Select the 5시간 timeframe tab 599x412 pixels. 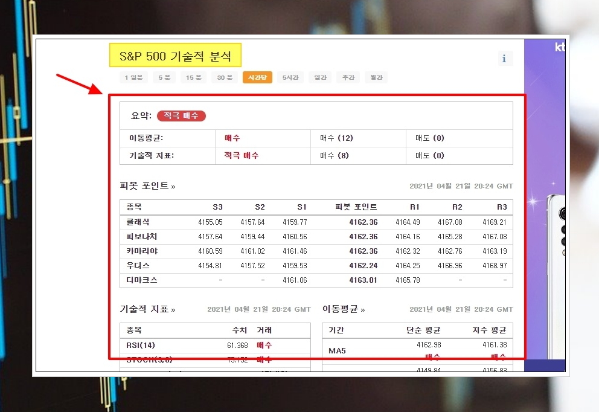click(x=290, y=77)
